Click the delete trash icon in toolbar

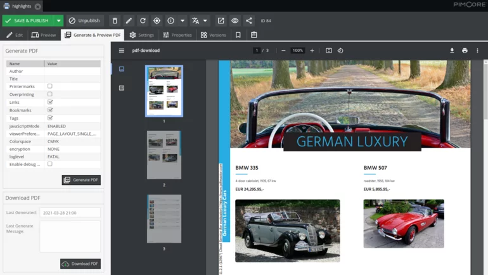pos(115,20)
